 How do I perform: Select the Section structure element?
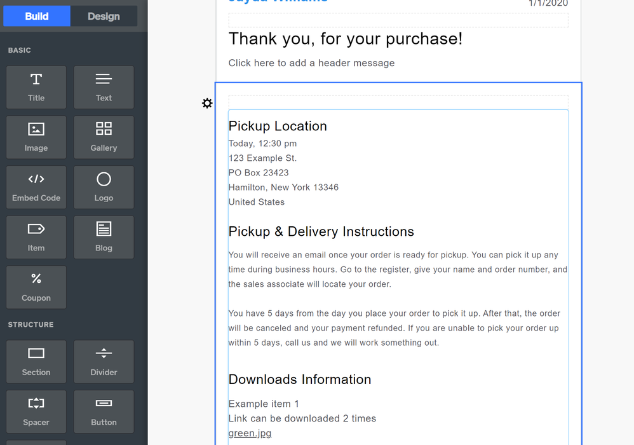pos(36,362)
